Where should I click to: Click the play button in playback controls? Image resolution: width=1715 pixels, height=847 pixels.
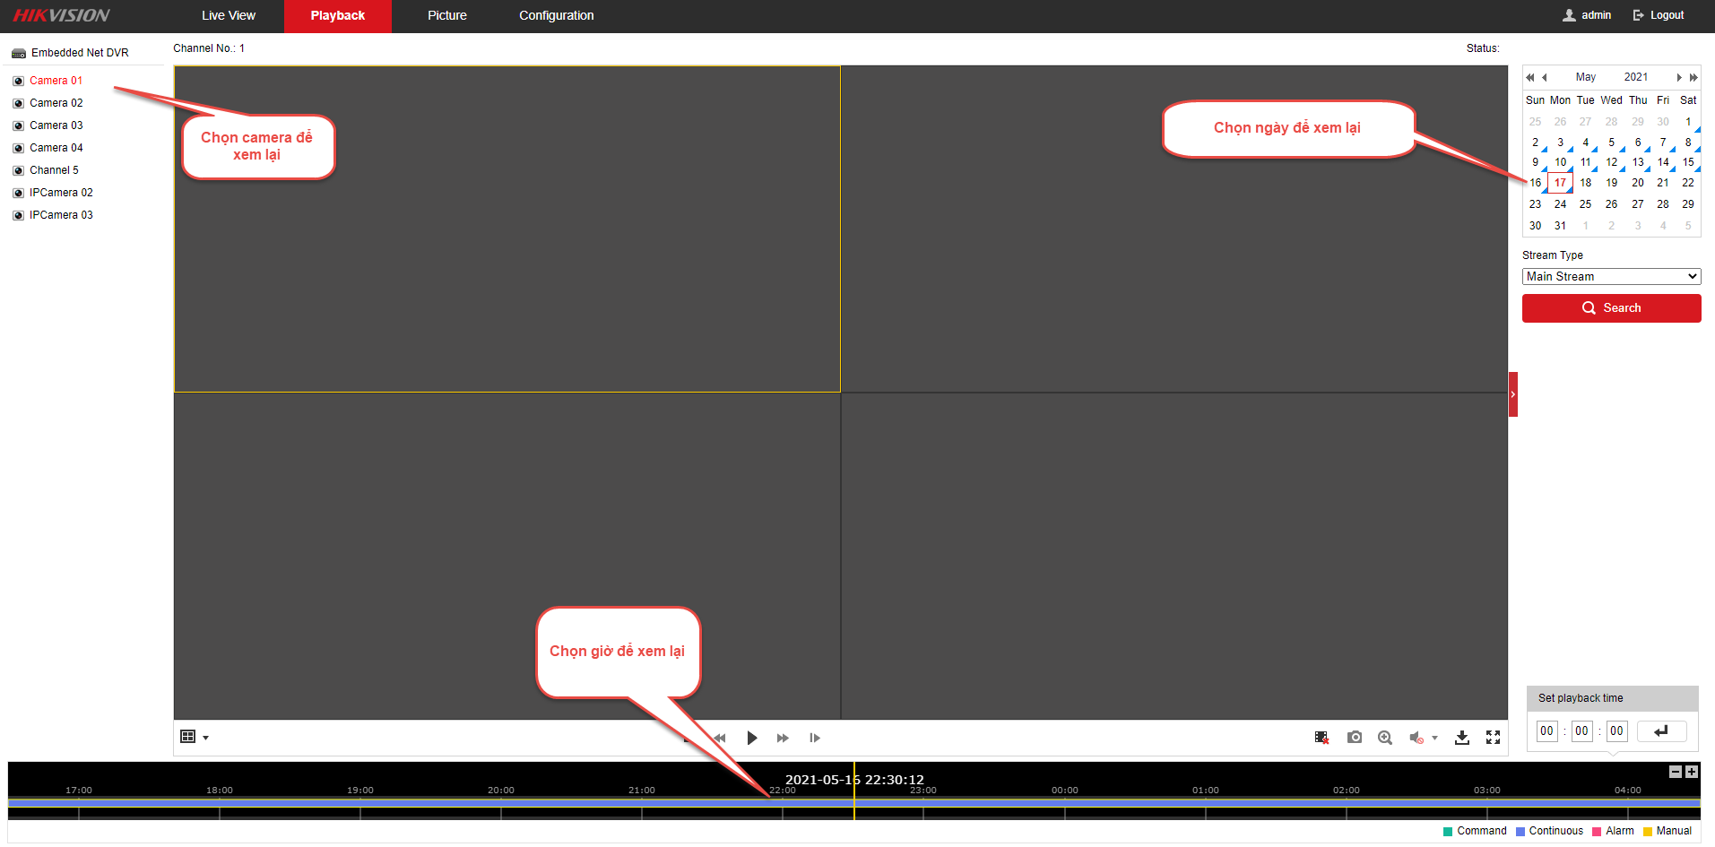tap(751, 738)
